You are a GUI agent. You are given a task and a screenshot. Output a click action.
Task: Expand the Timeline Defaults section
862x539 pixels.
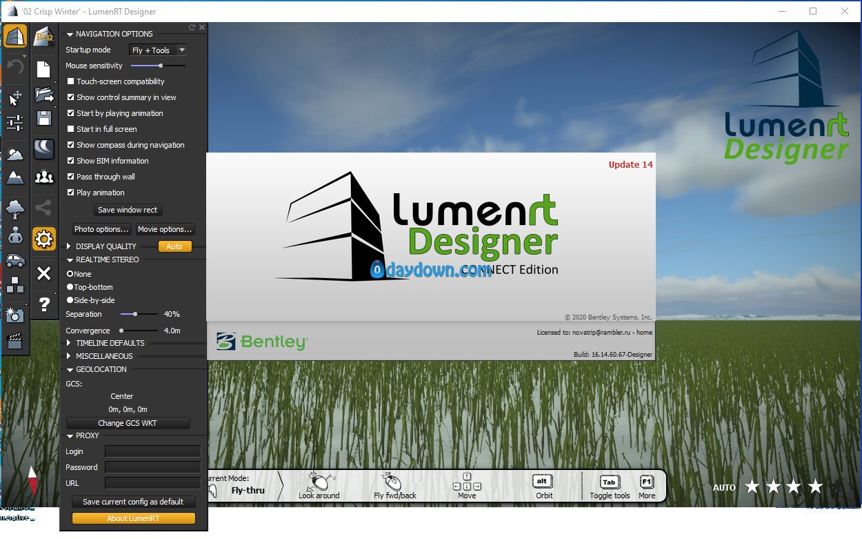pyautogui.click(x=69, y=343)
